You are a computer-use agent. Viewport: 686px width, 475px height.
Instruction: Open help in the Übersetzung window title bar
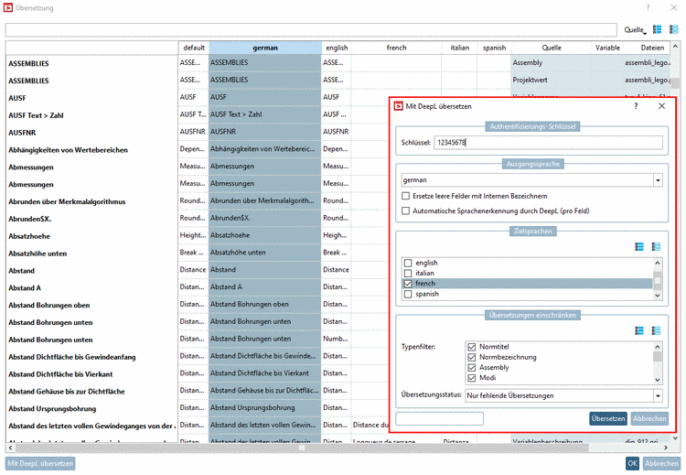coord(648,7)
